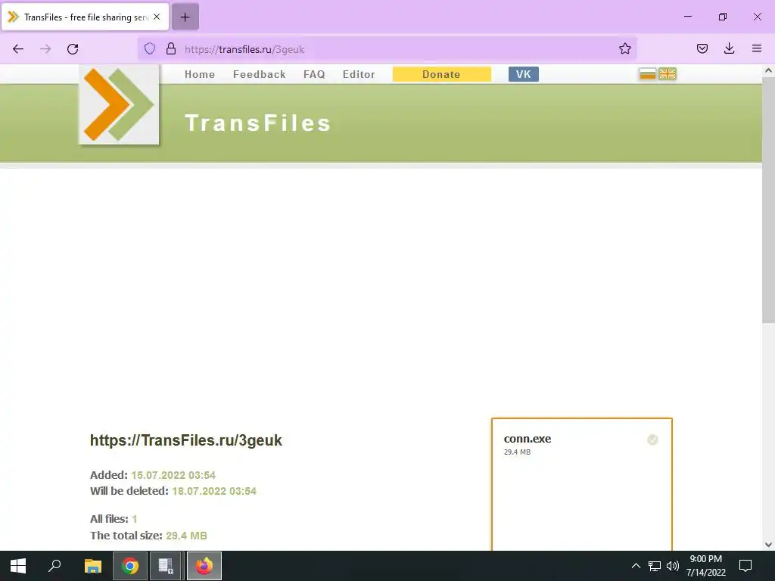Image resolution: width=775 pixels, height=581 pixels.
Task: Close the TransFiles browser tab
Action: pos(157,17)
